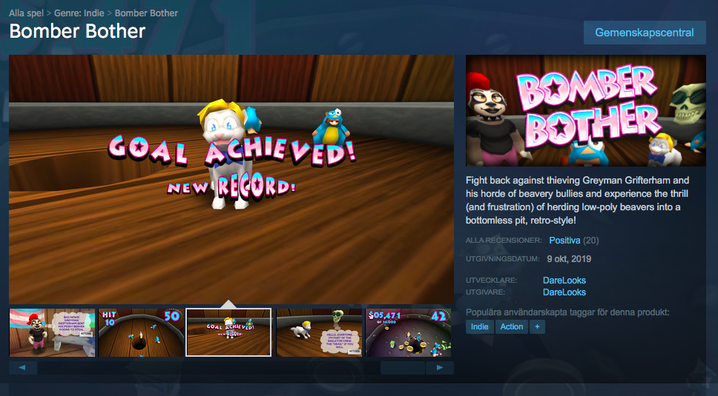Click the left arrow of the thumbnail strip

tap(22, 368)
